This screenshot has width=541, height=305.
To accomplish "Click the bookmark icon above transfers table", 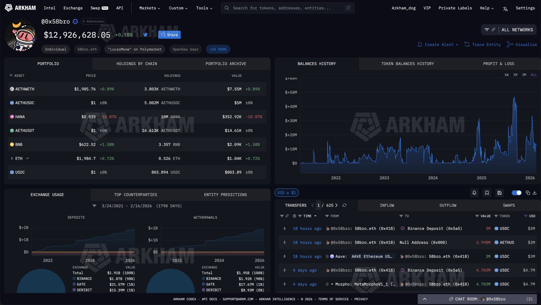I will [487, 193].
